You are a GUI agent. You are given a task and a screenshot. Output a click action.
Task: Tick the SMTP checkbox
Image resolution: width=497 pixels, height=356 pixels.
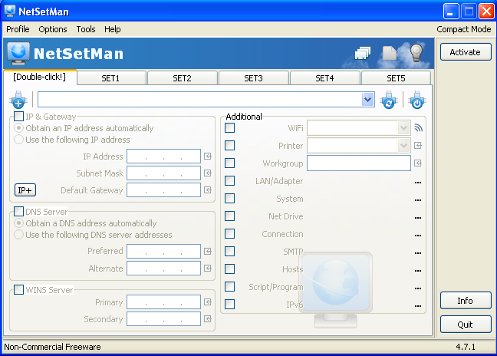tap(229, 251)
